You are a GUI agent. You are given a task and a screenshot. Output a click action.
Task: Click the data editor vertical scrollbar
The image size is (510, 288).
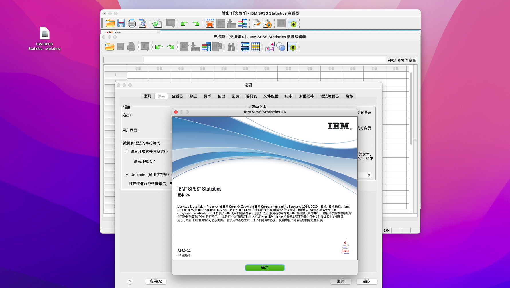[x=411, y=109]
